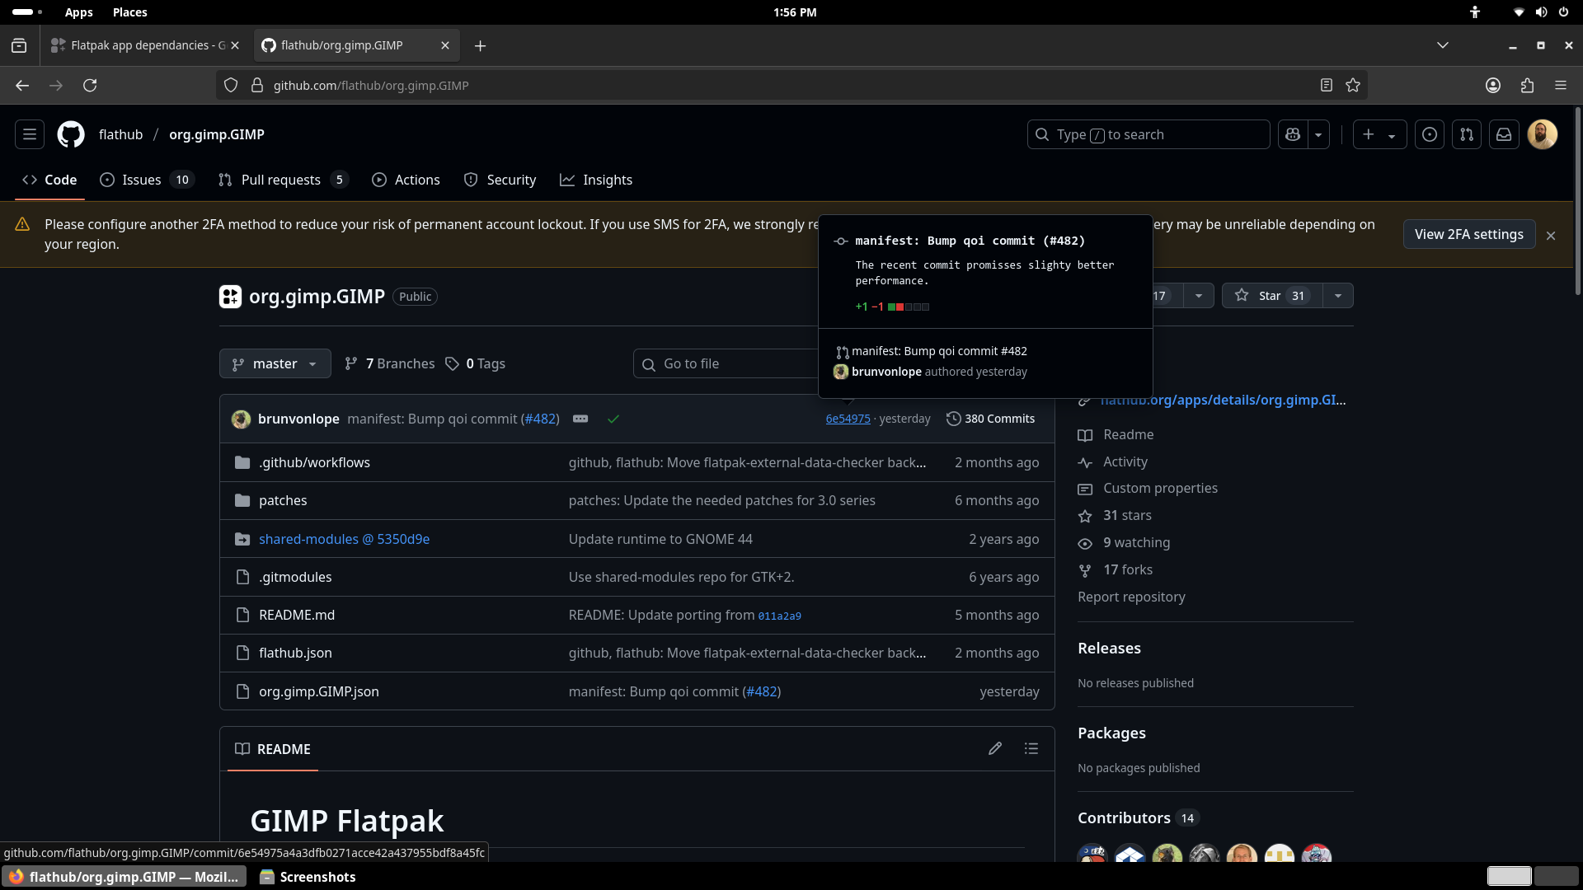1583x890 pixels.
Task: Dismiss the 2FA warning banner
Action: 1551,236
